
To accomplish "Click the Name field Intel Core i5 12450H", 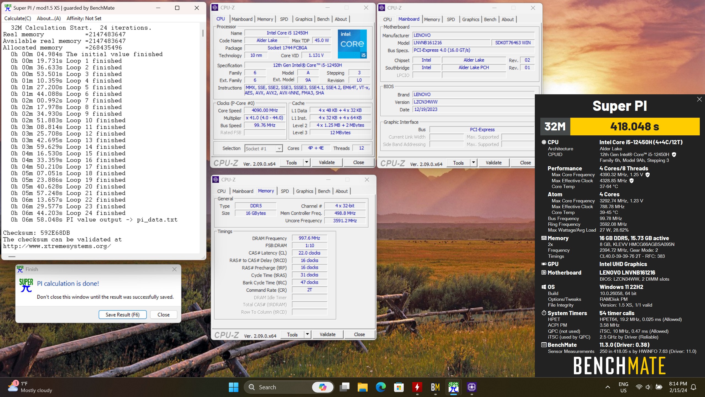I will pos(287,33).
